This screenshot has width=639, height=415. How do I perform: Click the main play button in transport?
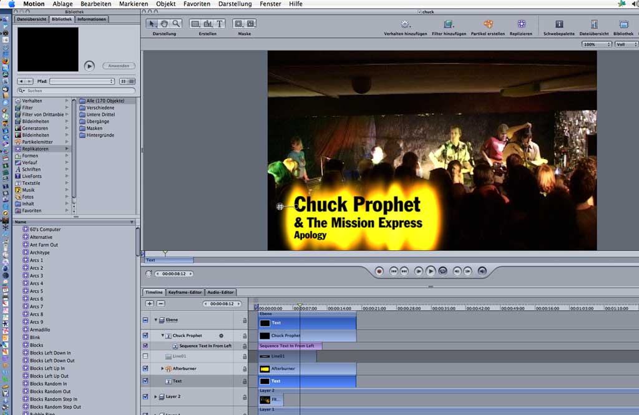(431, 271)
